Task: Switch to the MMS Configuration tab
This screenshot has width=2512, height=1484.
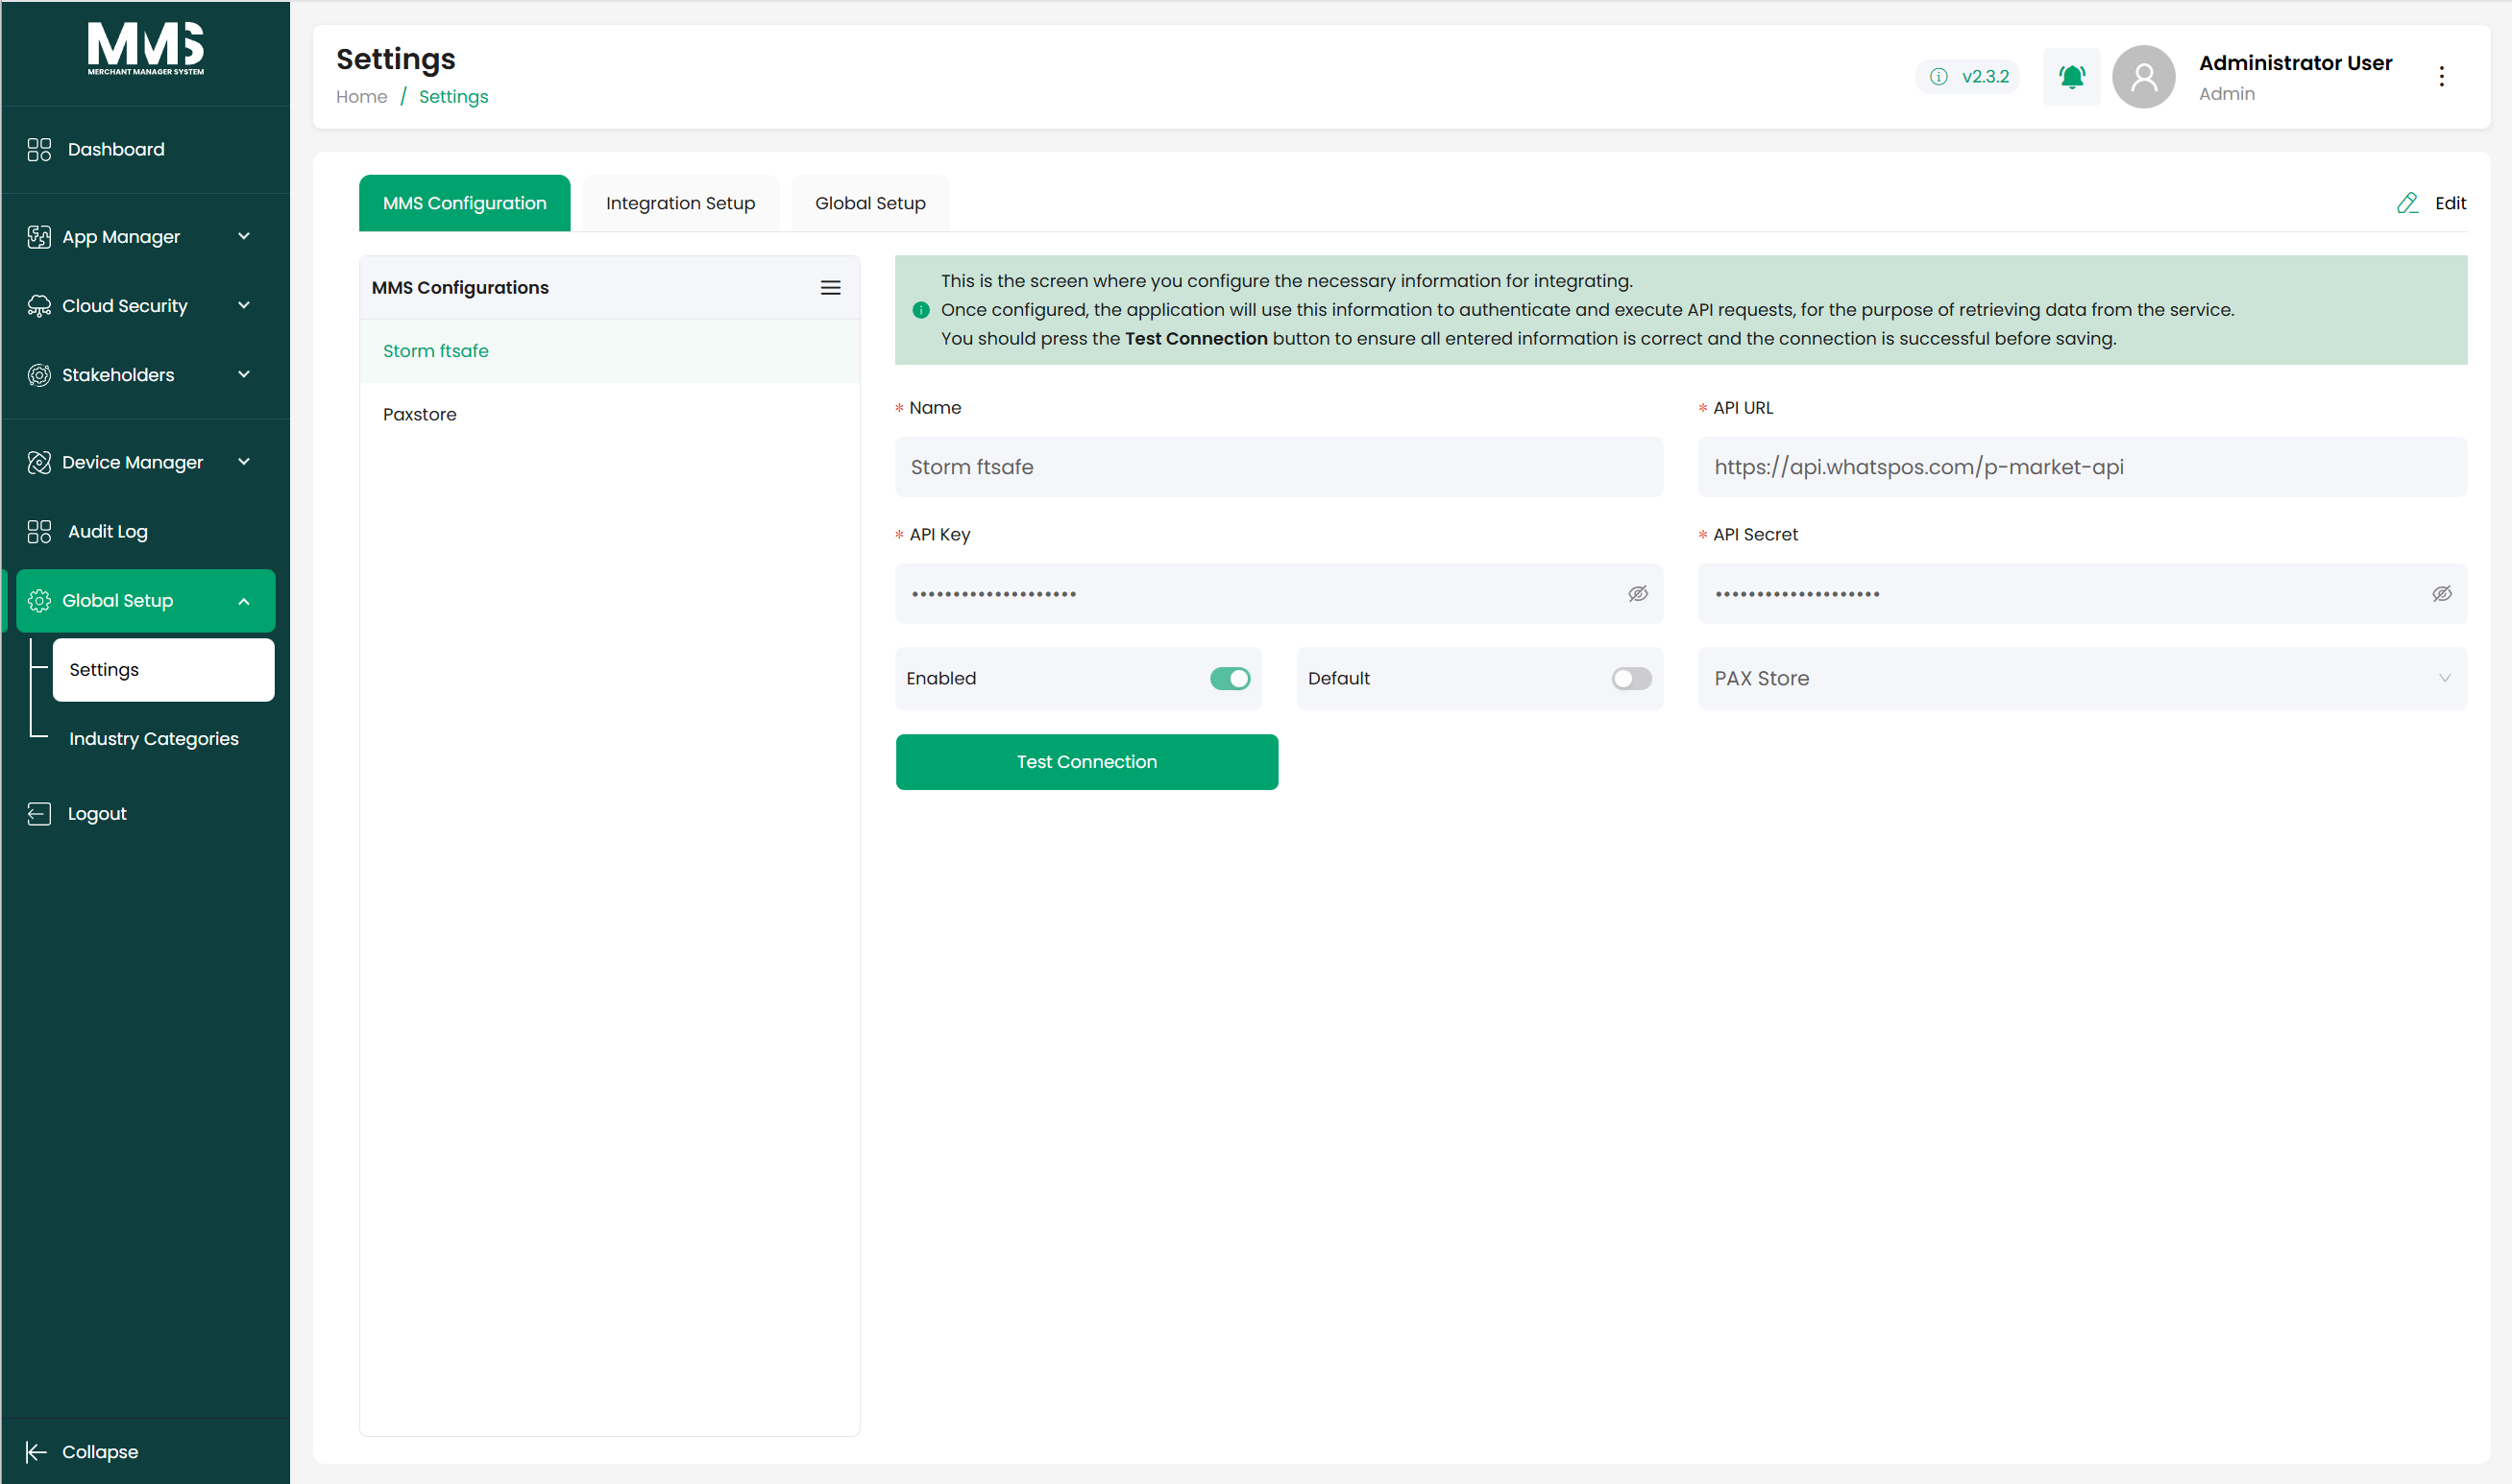Action: (x=464, y=203)
